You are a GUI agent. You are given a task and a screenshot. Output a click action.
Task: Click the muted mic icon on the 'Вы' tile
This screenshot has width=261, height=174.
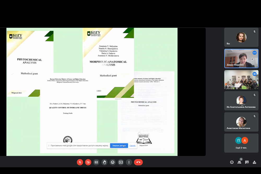pyautogui.click(x=254, y=32)
